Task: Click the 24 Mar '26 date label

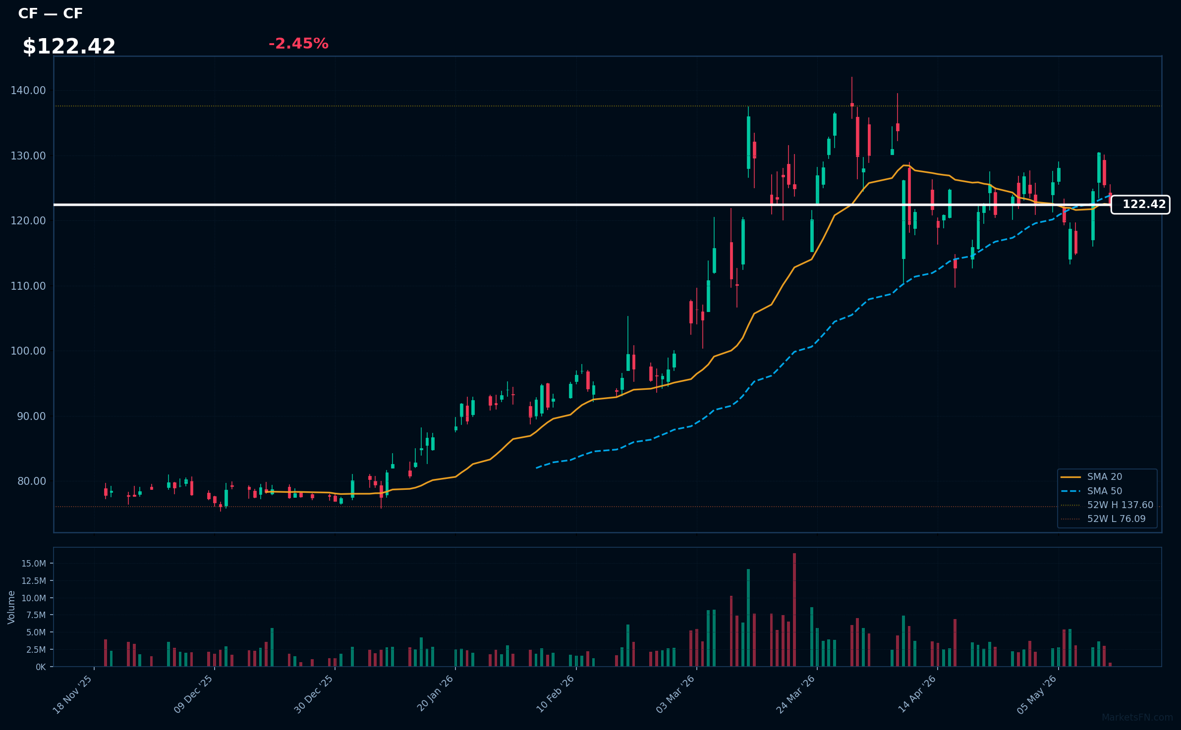Action: click(796, 694)
